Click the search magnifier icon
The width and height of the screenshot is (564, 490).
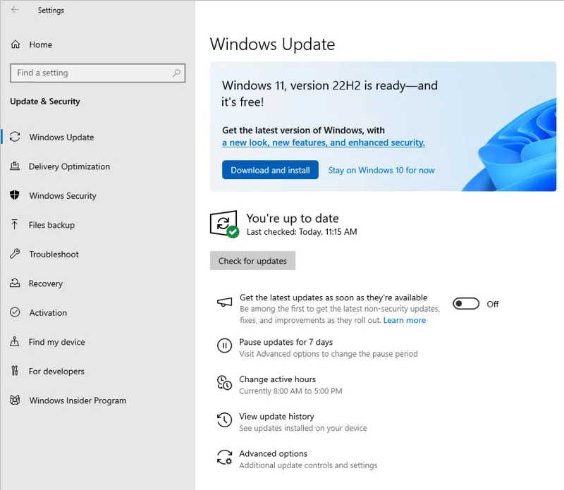(x=176, y=73)
